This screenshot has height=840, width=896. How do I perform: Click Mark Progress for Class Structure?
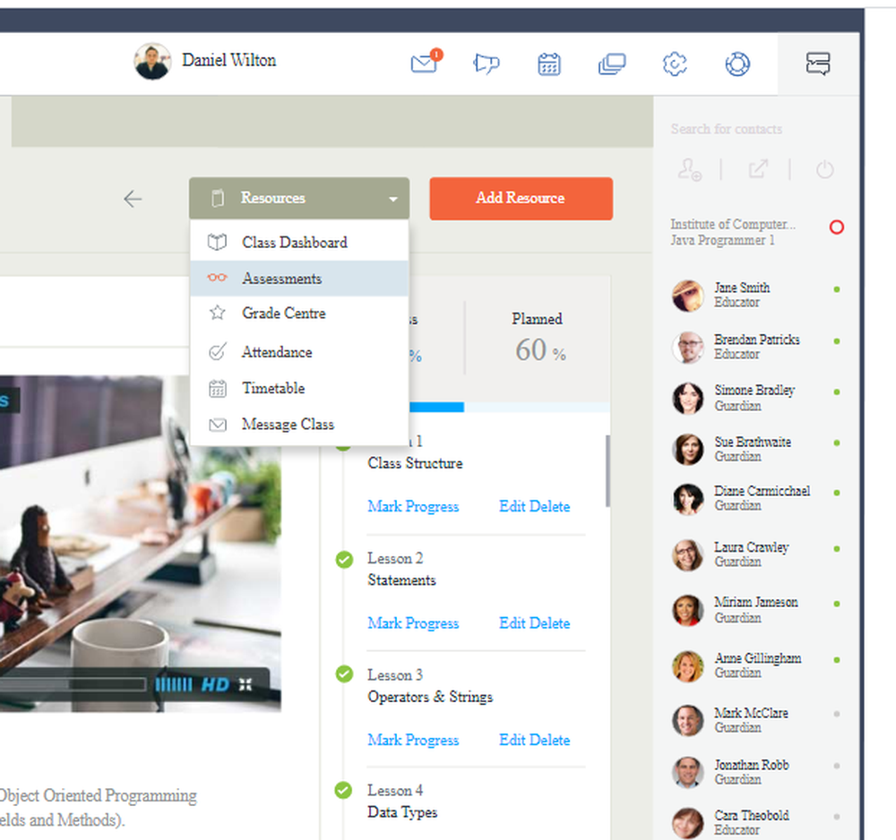(413, 507)
